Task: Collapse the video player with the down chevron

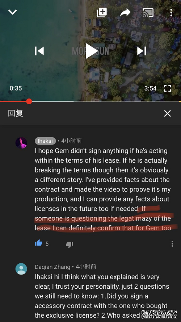Action: click(x=13, y=12)
